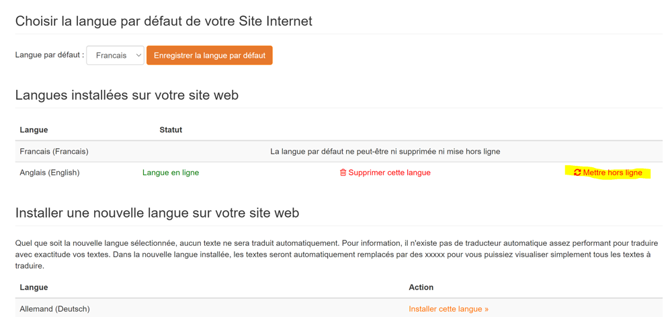Click the refresh icon beside Mettre hors ligne
The height and width of the screenshot is (317, 672).
pyautogui.click(x=577, y=173)
